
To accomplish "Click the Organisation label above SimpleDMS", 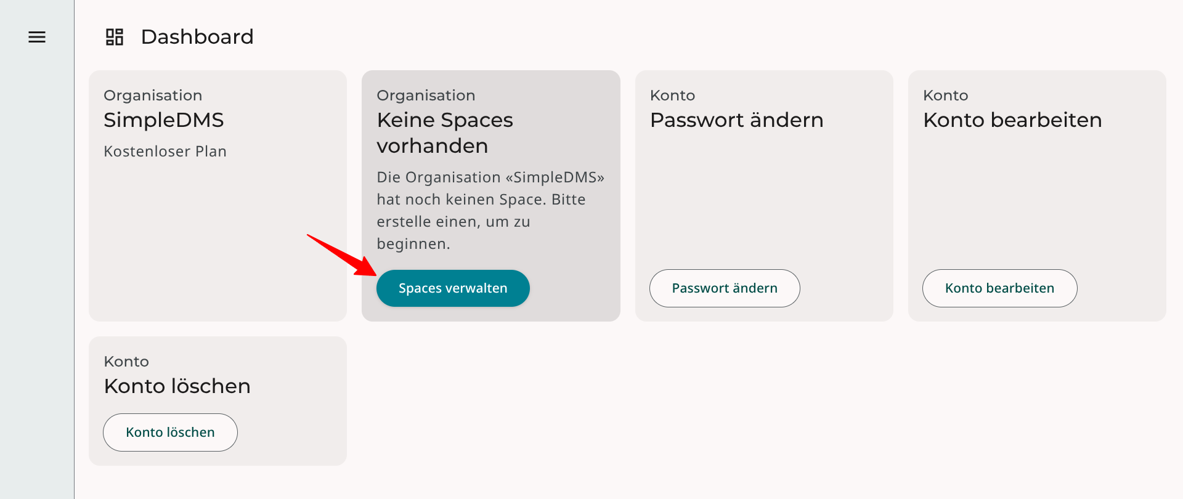I will point(153,95).
